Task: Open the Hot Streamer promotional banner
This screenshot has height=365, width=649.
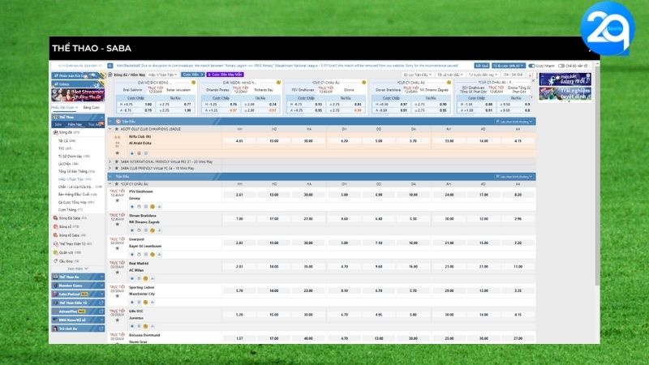Action: [x=78, y=95]
